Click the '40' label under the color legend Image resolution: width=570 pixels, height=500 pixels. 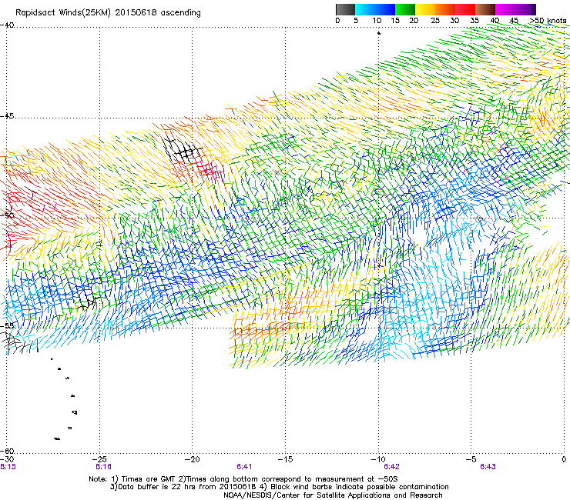coord(495,21)
